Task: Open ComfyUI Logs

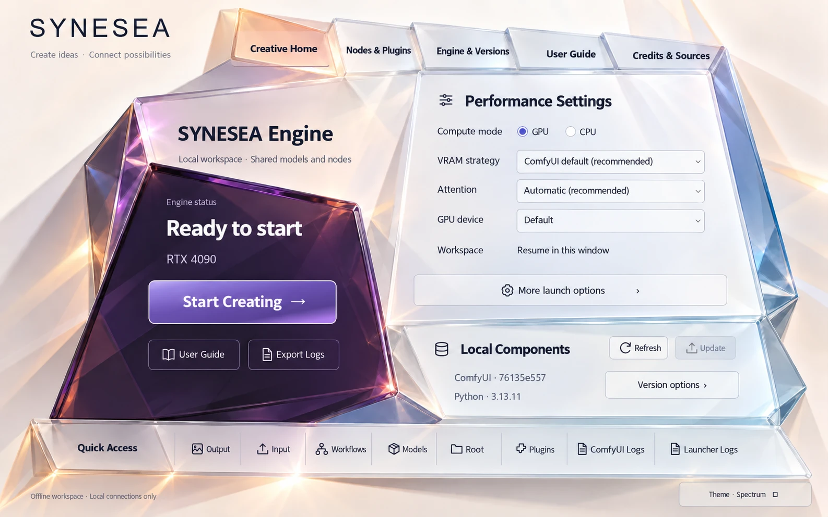Action: (x=611, y=449)
